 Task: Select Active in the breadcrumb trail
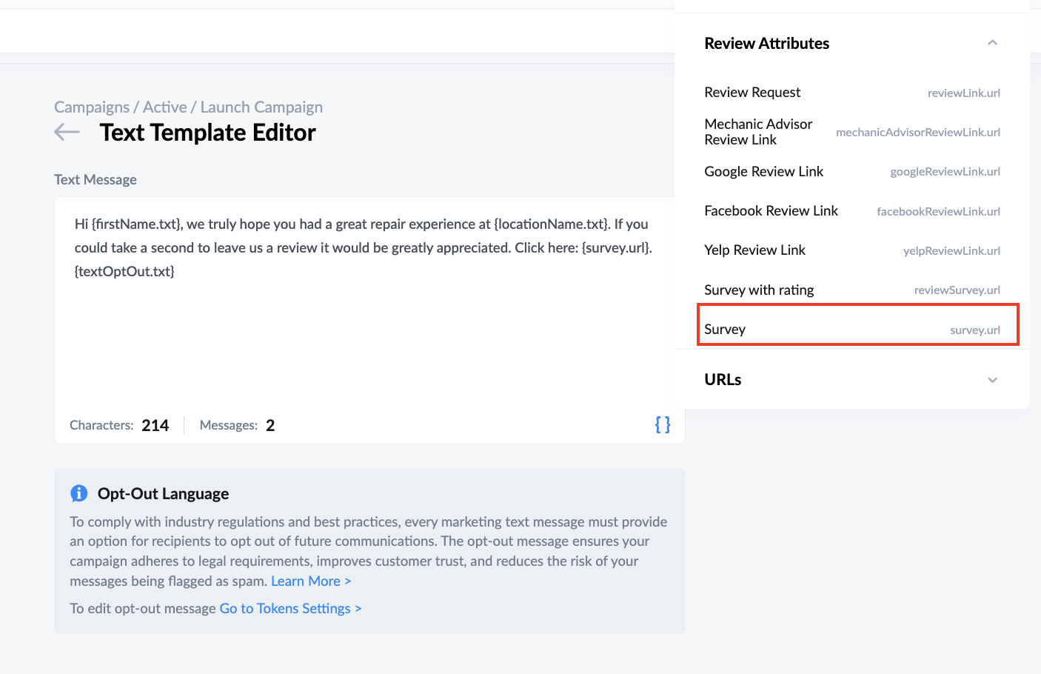(165, 107)
